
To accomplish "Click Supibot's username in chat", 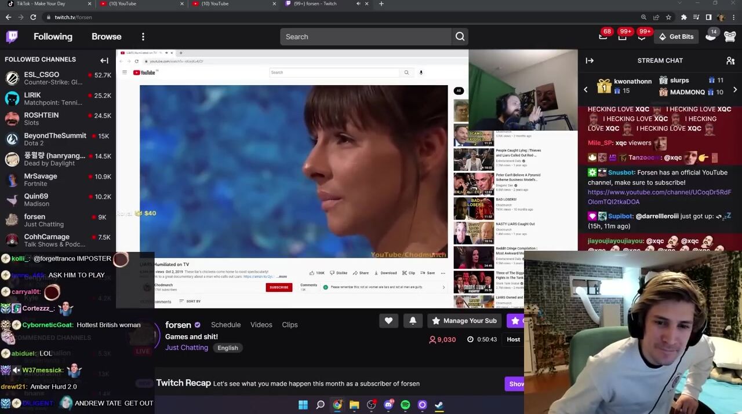I will [621, 216].
